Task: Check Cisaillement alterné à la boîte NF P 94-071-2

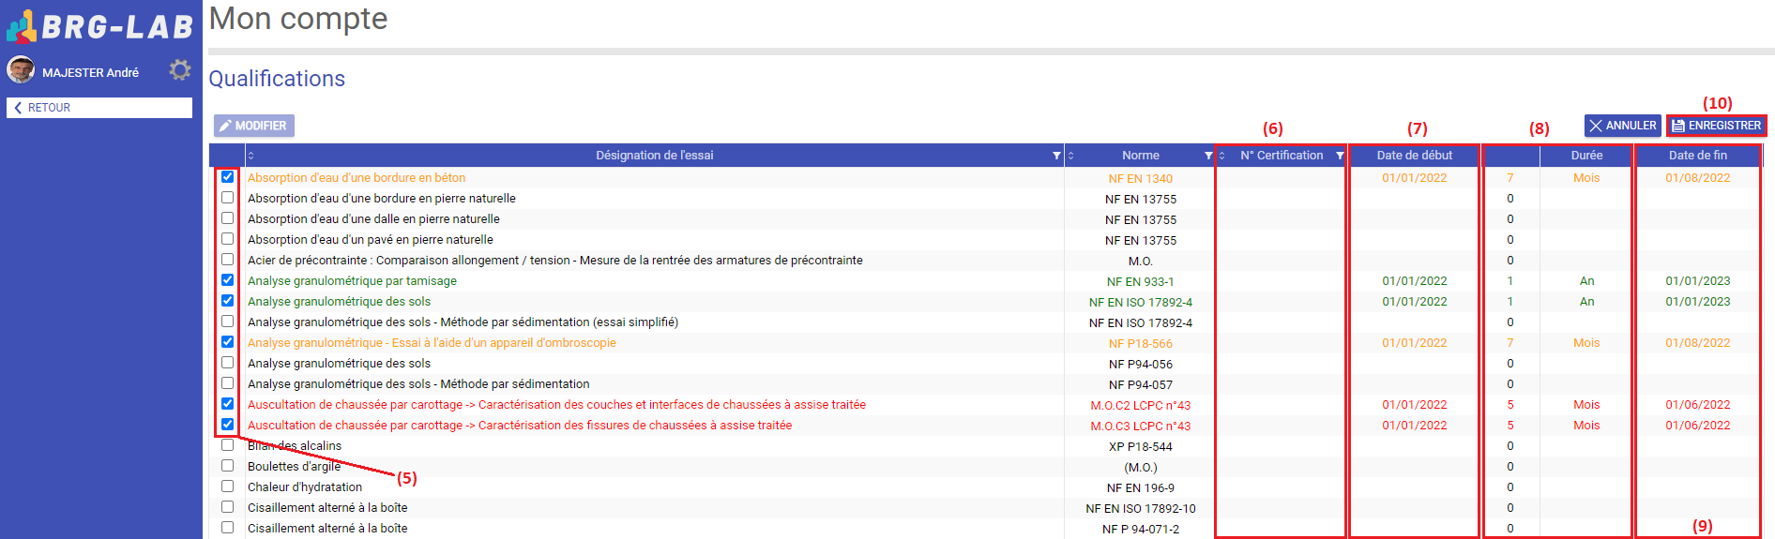Action: pyautogui.click(x=227, y=528)
